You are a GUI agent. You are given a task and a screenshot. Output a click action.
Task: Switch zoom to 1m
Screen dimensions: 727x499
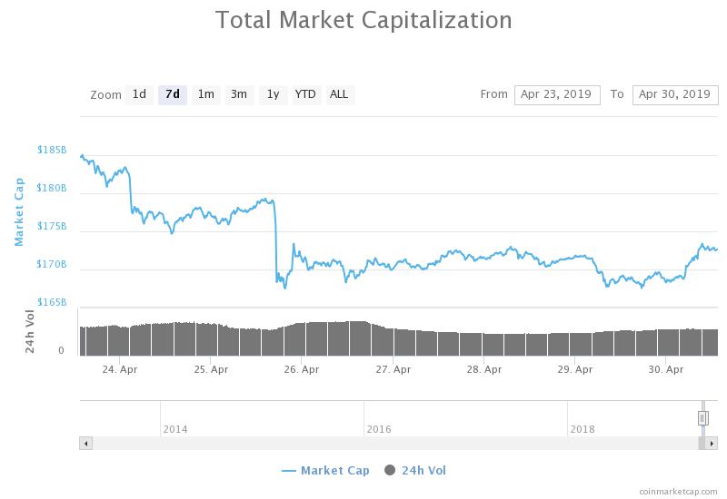coord(206,95)
